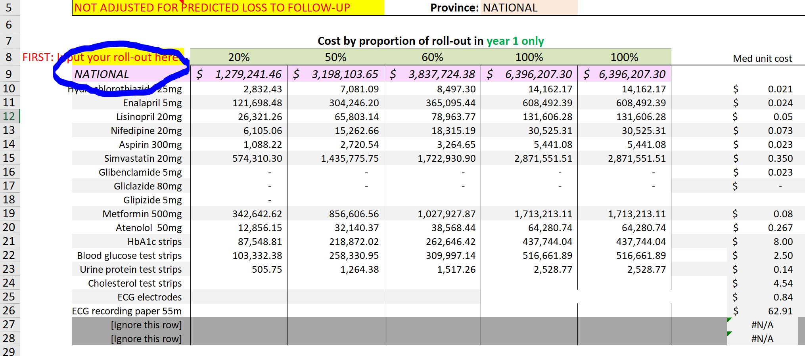Click HbA1c strips unit cost 8.00
The height and width of the screenshot is (356, 805).
point(783,242)
